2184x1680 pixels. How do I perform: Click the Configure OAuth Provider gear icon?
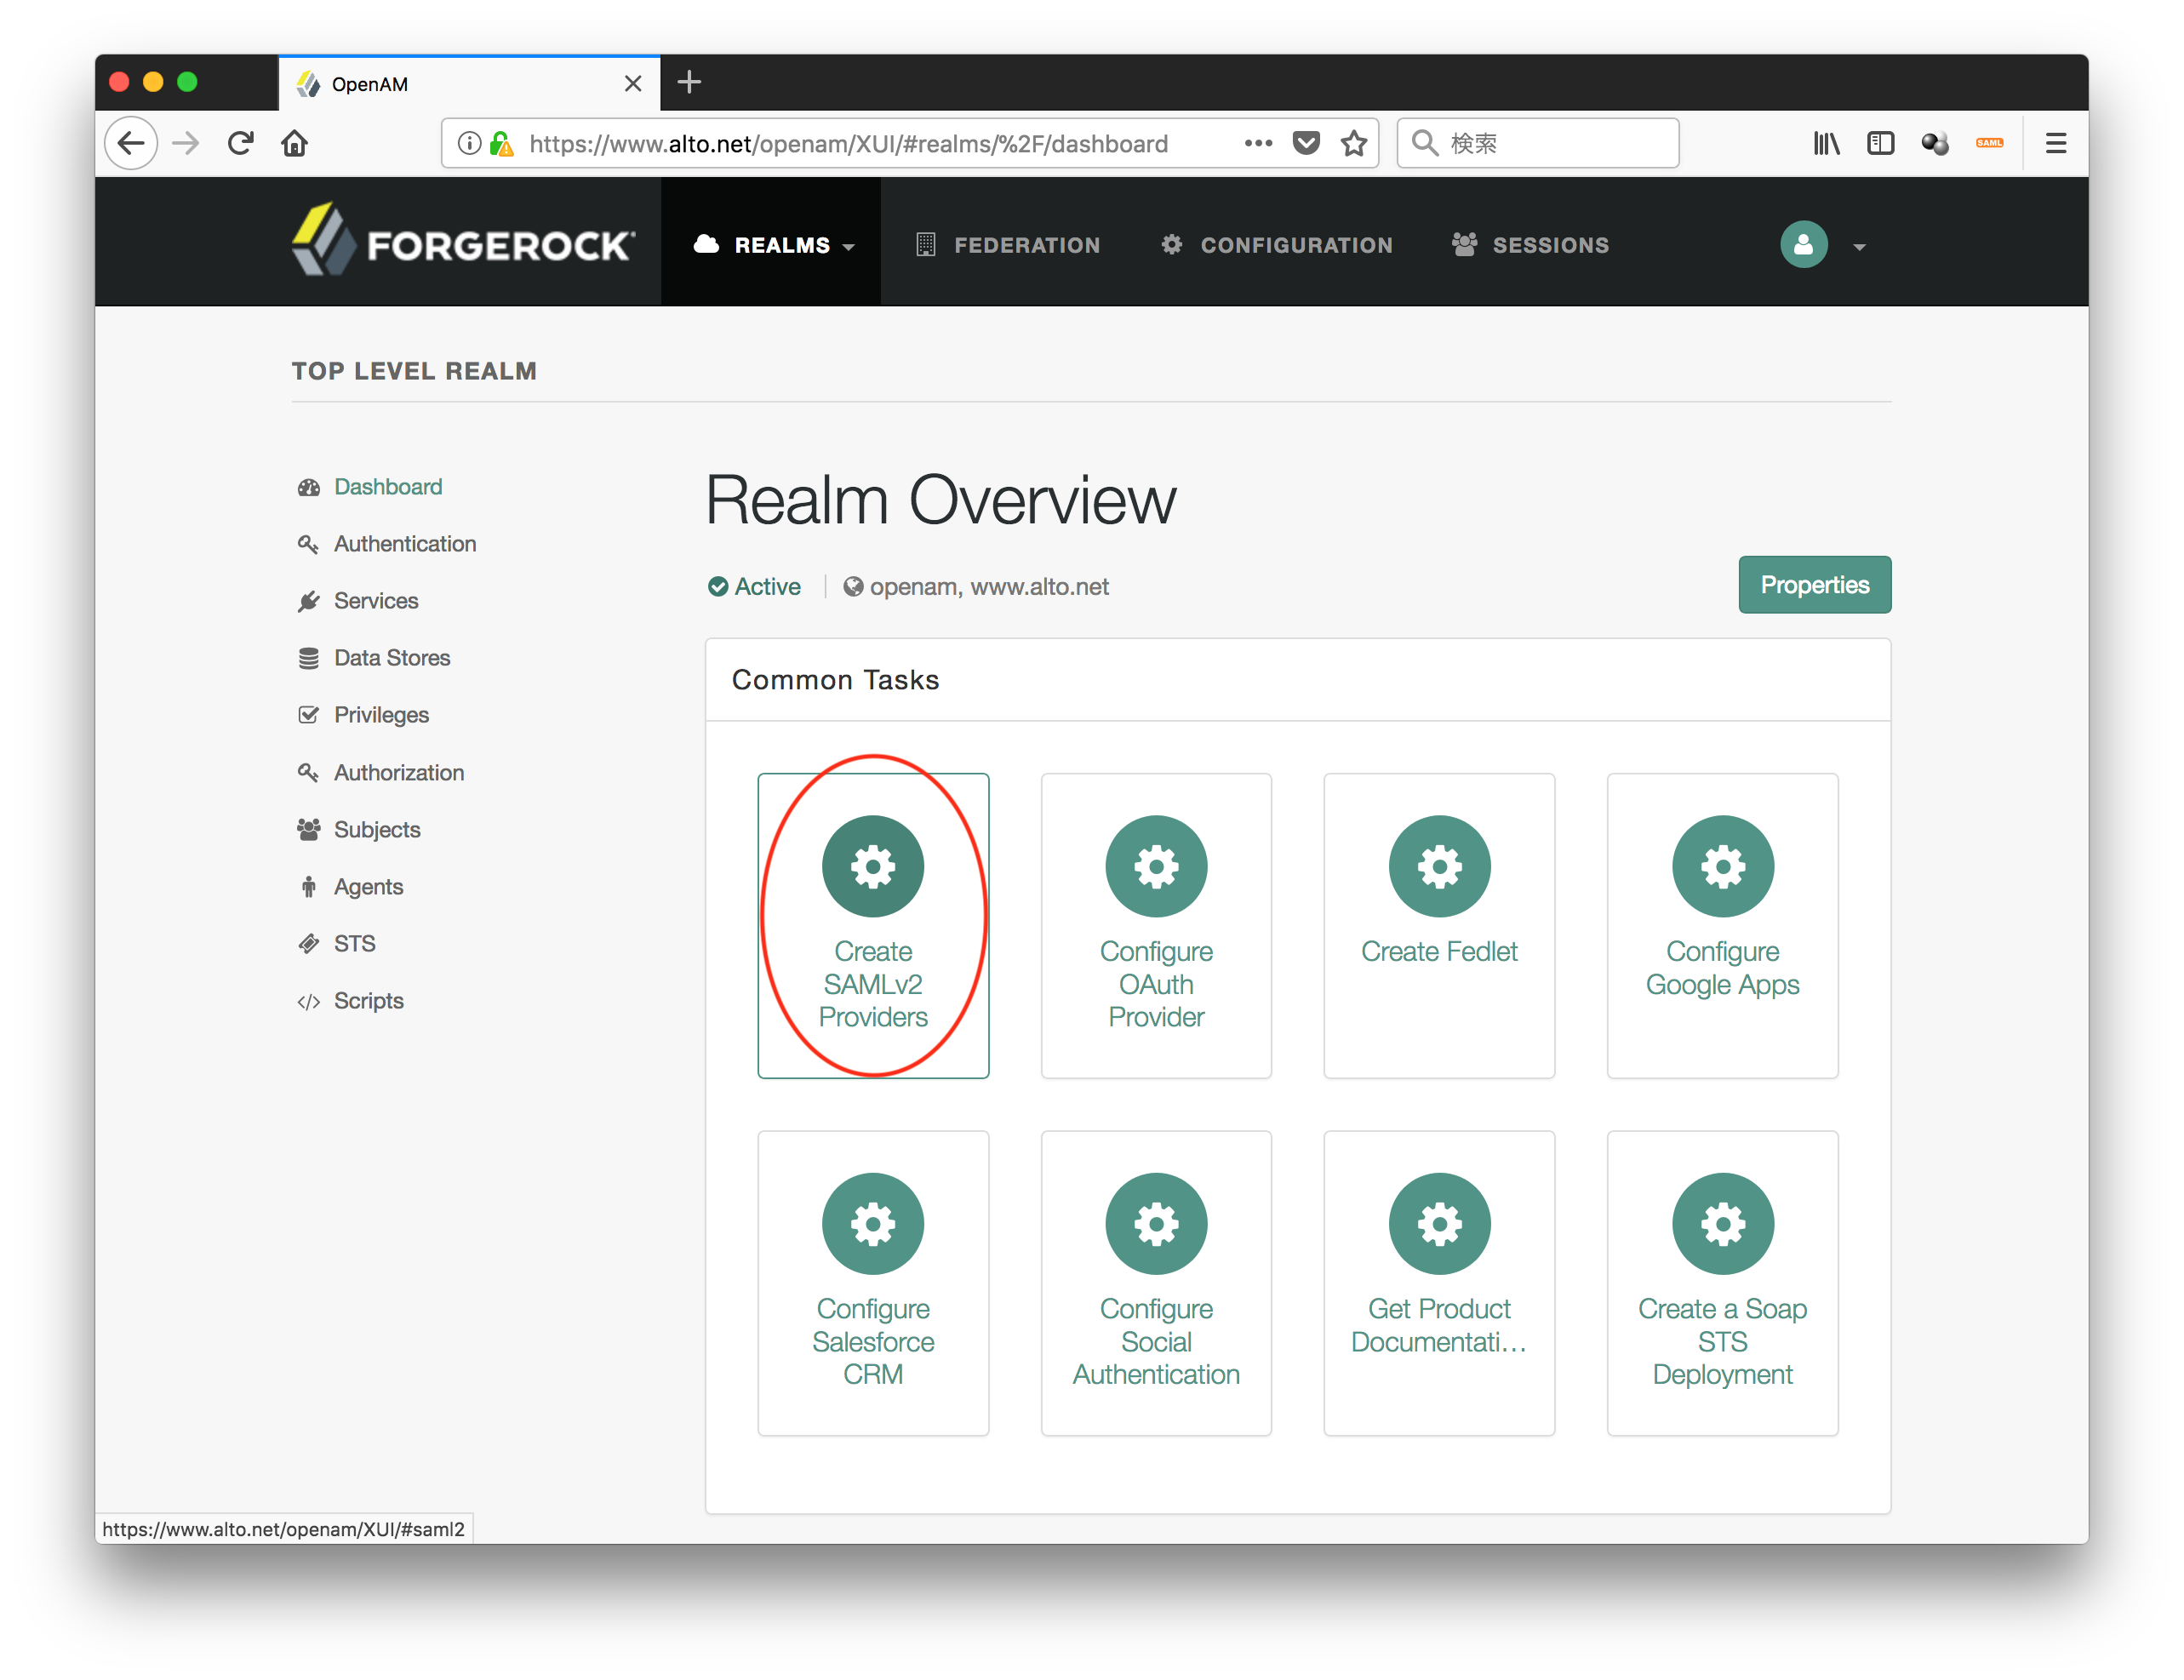coord(1156,866)
